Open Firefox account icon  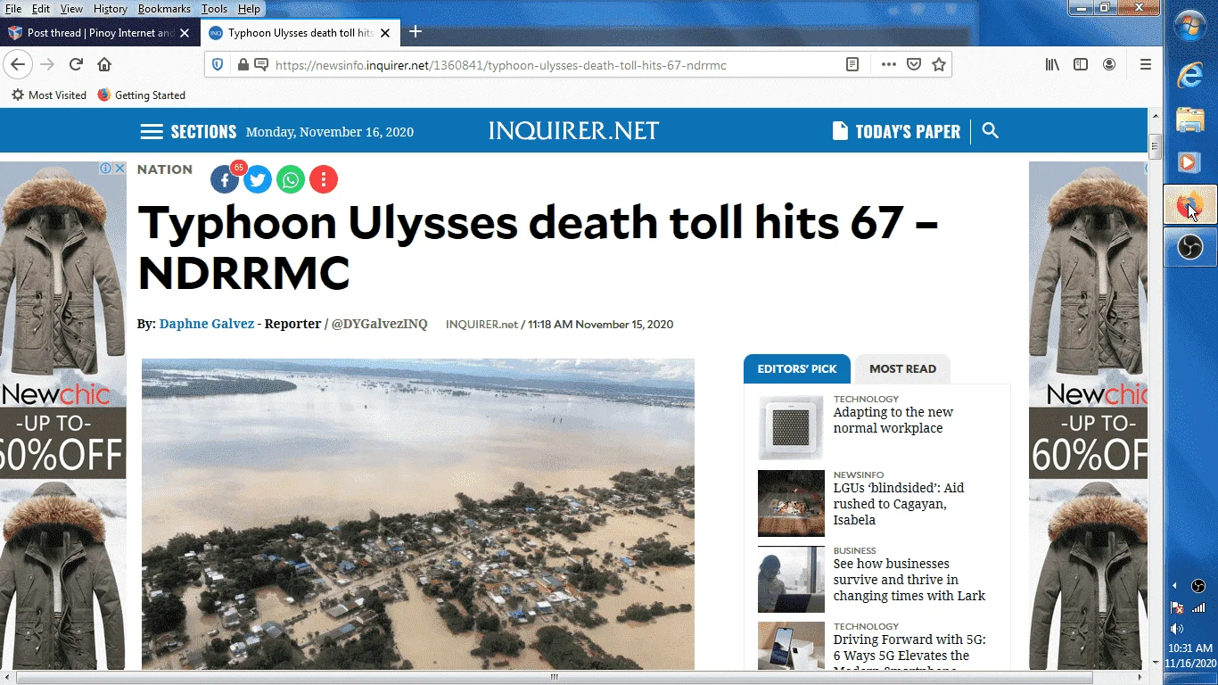[1109, 64]
